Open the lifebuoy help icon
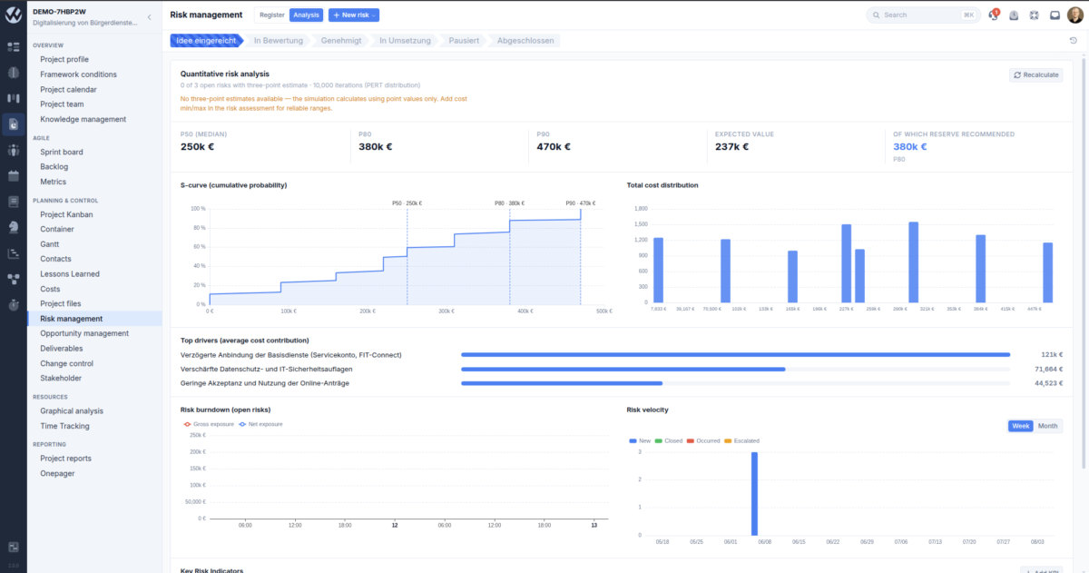The height and width of the screenshot is (573, 1089). click(x=1035, y=15)
